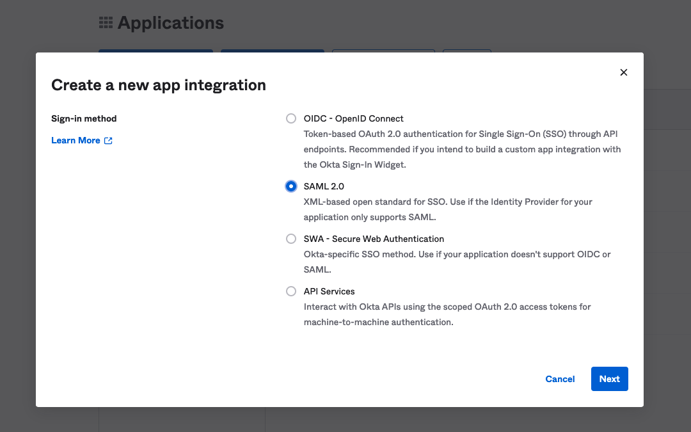Viewport: 691px width, 432px height.
Task: Click the XML-based open standard description text
Action: [x=448, y=209]
